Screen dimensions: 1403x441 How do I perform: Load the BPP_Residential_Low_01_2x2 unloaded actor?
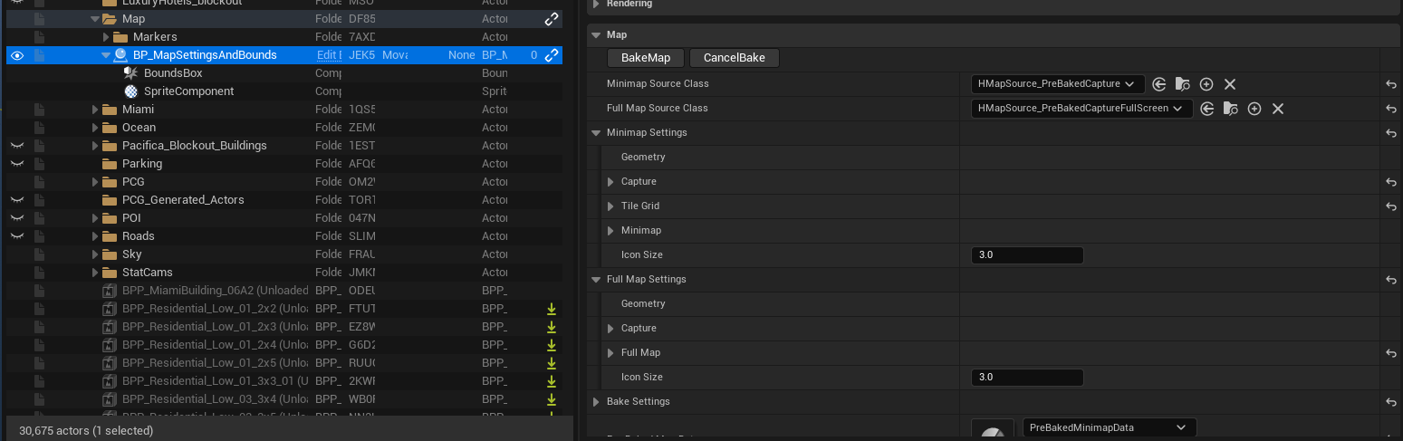point(551,309)
